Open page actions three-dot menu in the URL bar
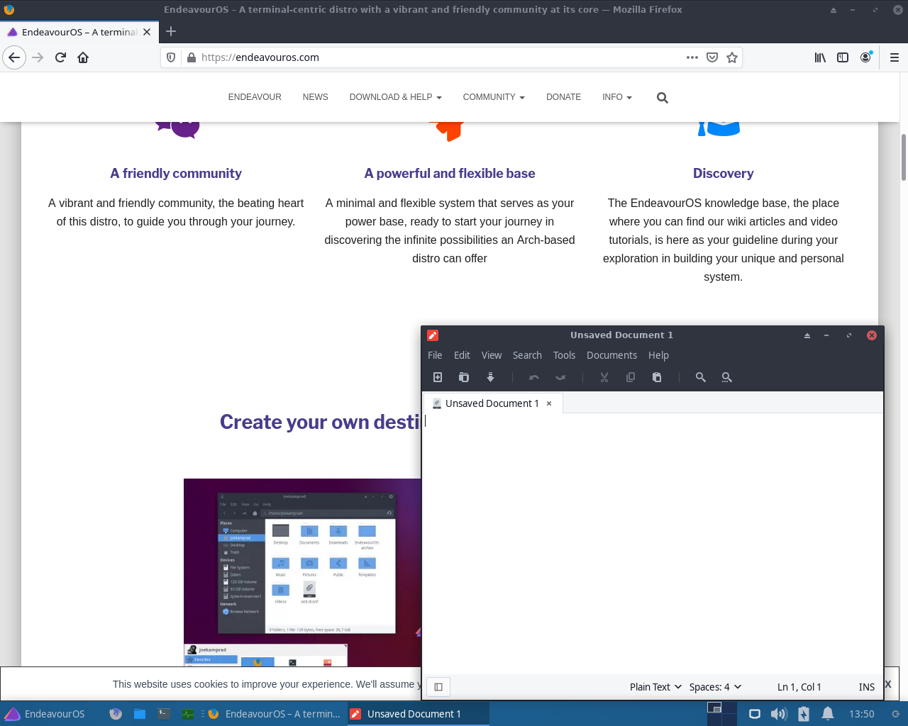 click(x=692, y=57)
